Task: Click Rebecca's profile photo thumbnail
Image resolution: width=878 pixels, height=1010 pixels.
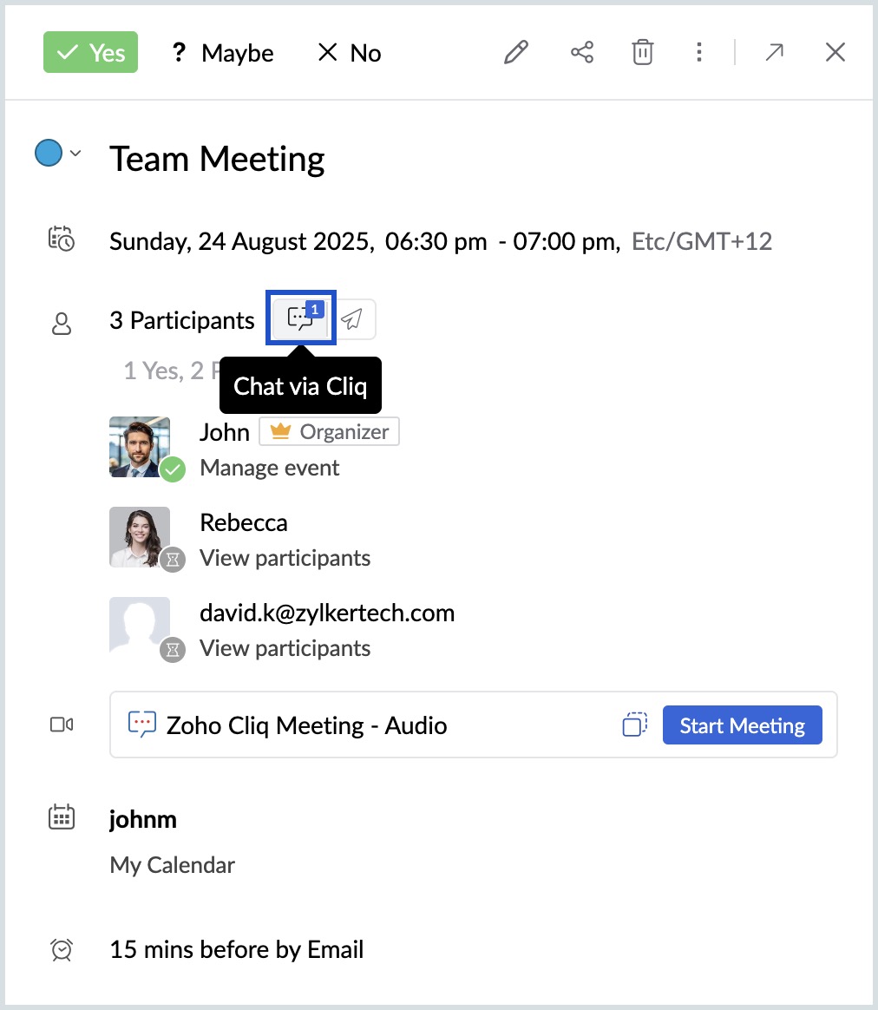Action: [140, 536]
